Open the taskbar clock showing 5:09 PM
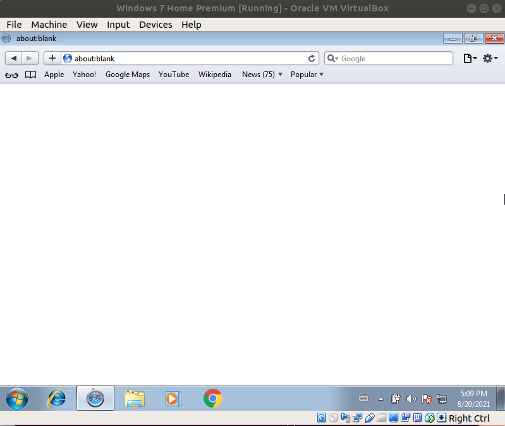 point(473,399)
